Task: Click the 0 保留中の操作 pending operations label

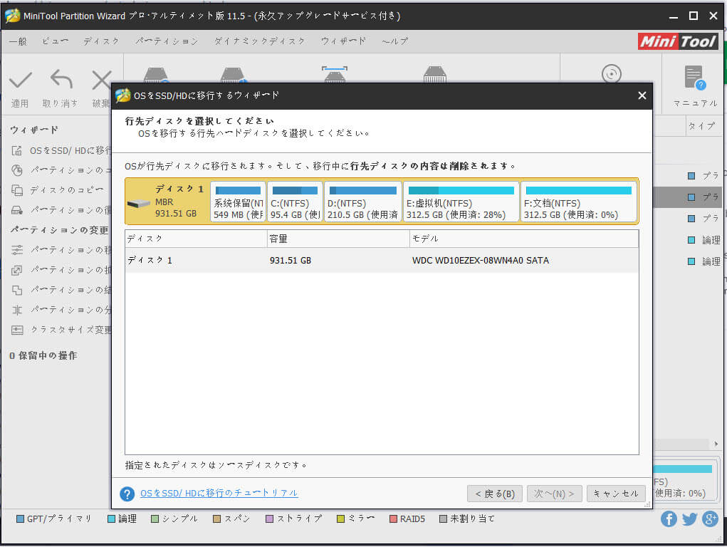Action: tap(43, 356)
